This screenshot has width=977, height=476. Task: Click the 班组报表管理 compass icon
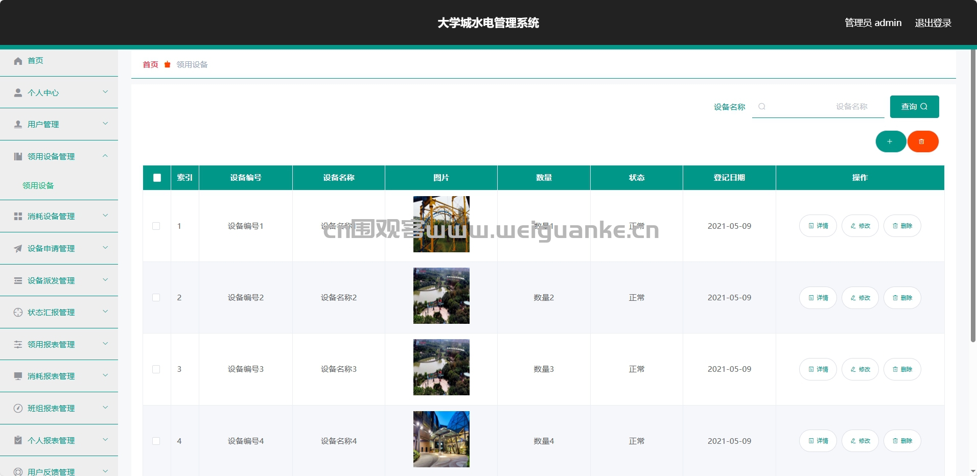click(18, 408)
